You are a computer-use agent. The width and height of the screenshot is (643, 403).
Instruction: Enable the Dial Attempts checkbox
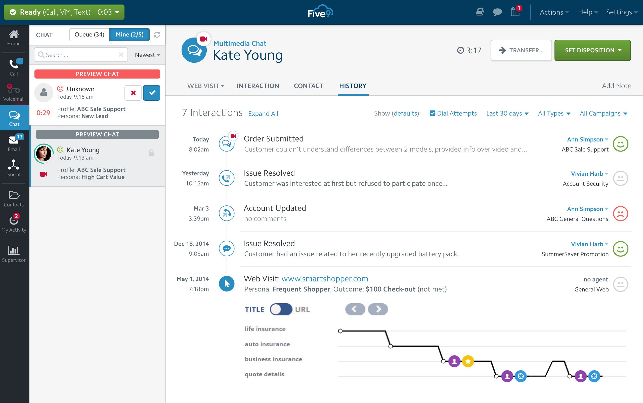click(x=431, y=113)
